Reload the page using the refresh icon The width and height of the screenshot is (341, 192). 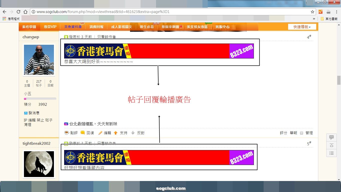pos(18,12)
